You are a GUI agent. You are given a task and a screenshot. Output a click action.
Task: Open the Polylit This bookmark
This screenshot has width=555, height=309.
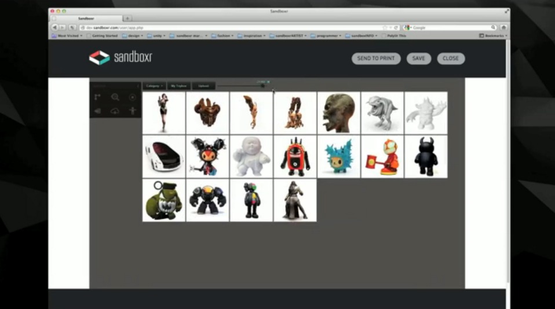[393, 36]
